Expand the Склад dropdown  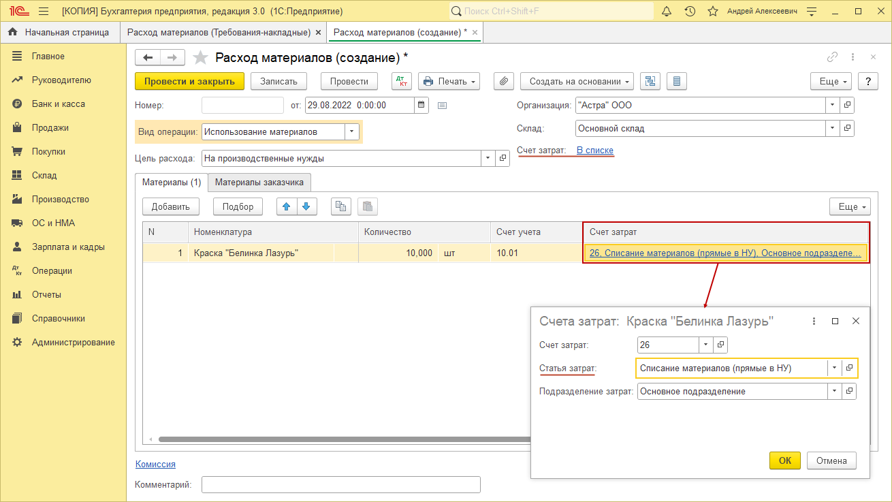(x=833, y=128)
